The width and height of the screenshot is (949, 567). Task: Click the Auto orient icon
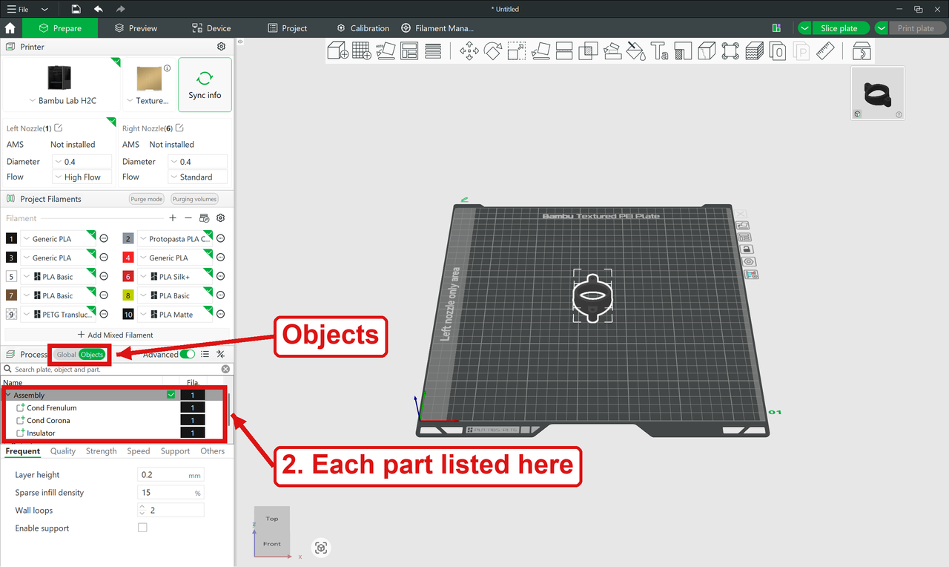pos(386,50)
